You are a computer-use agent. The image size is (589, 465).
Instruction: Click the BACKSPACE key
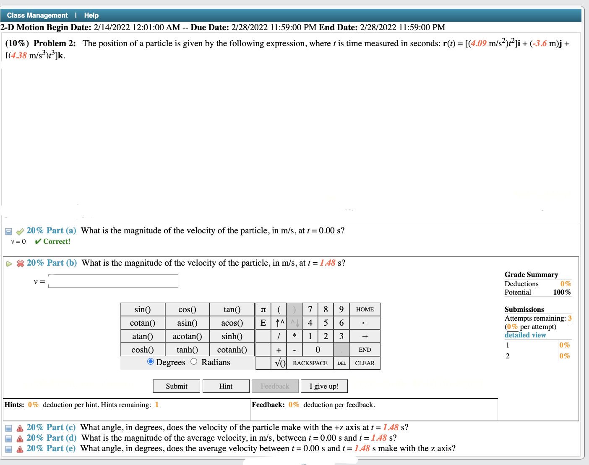(310, 363)
